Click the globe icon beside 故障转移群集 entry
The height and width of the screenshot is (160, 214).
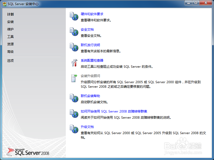[x=74, y=113]
